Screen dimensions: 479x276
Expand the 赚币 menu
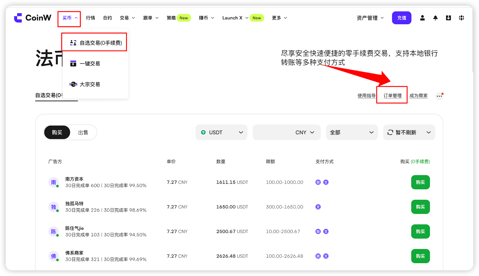[x=207, y=18]
